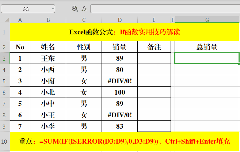
Task: Click the select-all corner triangle
Action: (7, 20)
